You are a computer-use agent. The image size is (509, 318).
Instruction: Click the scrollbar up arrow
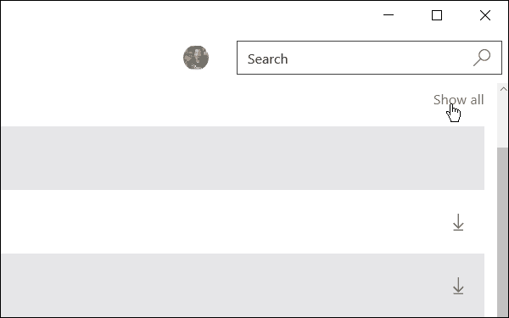(x=503, y=89)
